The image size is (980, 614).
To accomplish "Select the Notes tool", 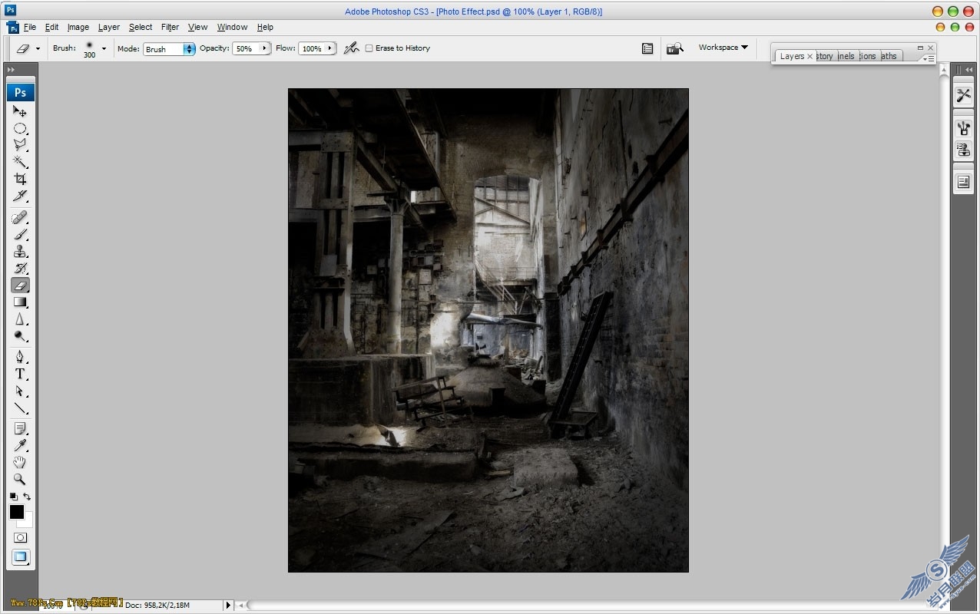I will pos(20,428).
